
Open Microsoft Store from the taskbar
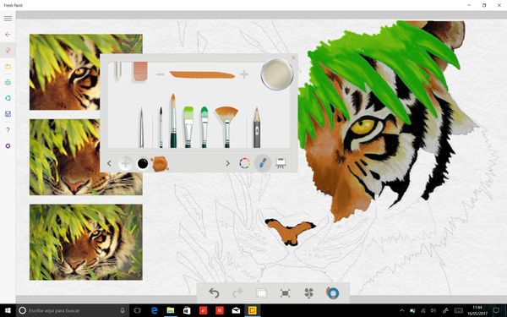click(187, 310)
